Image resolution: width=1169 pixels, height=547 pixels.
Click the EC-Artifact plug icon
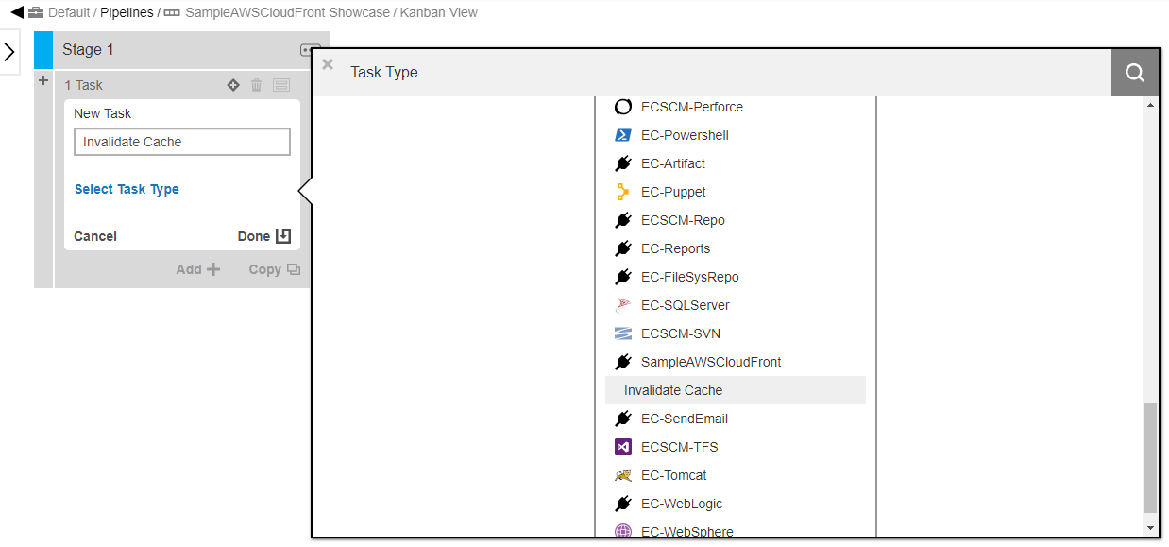(x=622, y=163)
